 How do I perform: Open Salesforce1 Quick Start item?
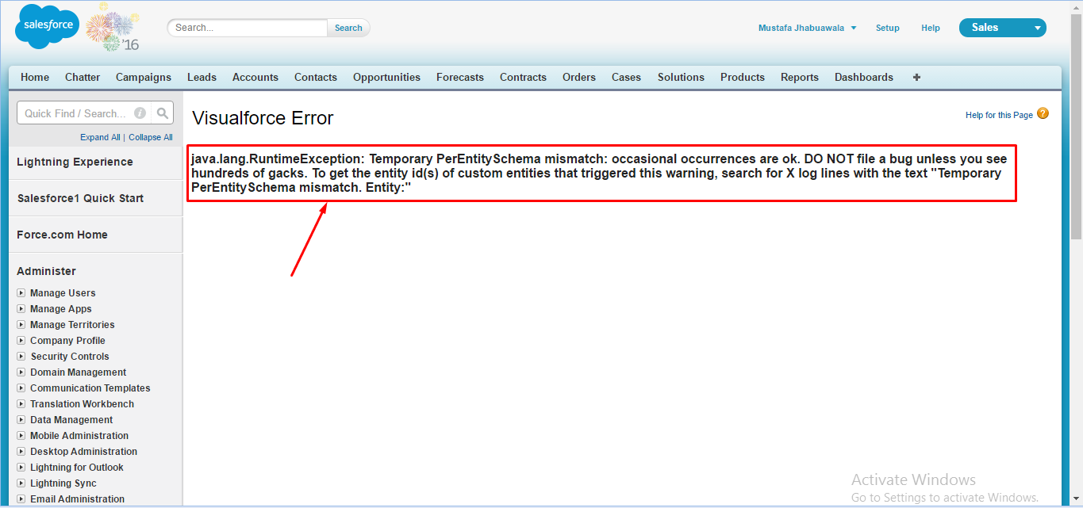(x=80, y=198)
